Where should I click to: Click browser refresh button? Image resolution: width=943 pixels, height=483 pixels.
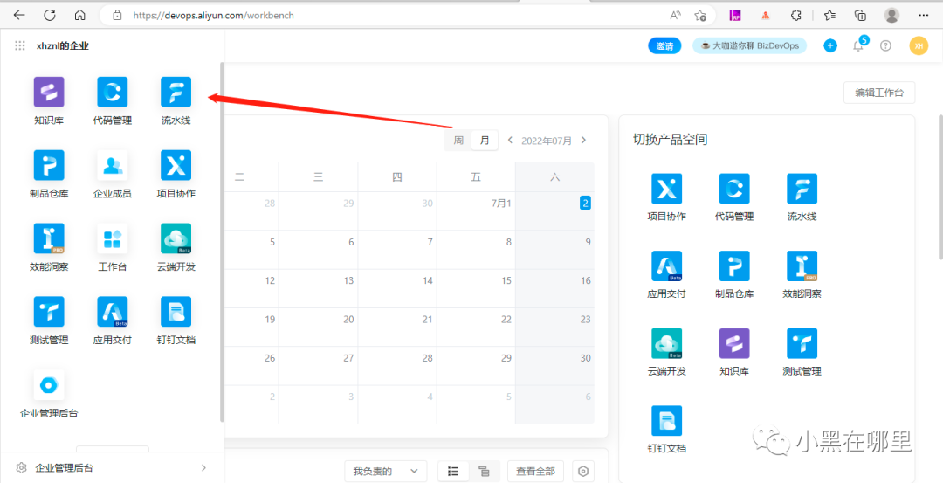point(50,15)
